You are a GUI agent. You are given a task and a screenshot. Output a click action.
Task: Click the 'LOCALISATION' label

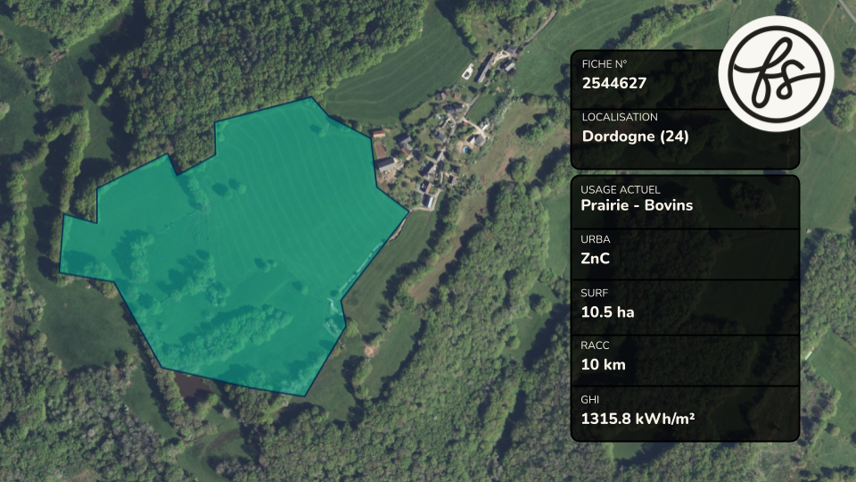coord(620,117)
